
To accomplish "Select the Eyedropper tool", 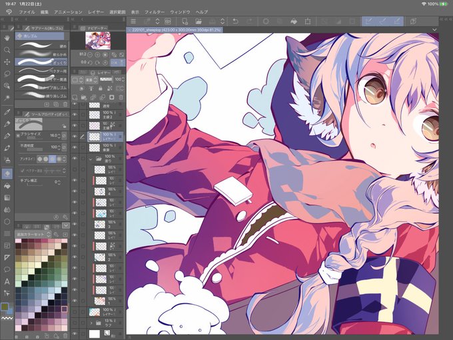I will (7, 112).
